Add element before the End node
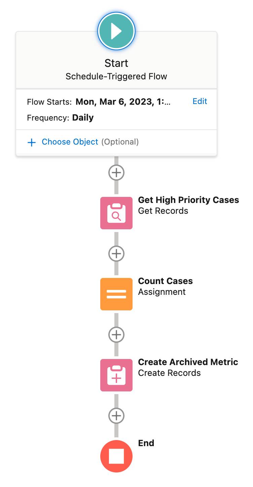This screenshot has width=253, height=487. pos(116,416)
